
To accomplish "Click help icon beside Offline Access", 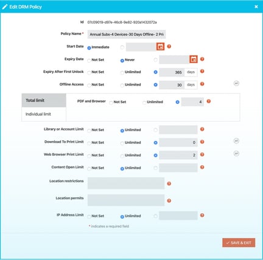I will pos(202,84).
